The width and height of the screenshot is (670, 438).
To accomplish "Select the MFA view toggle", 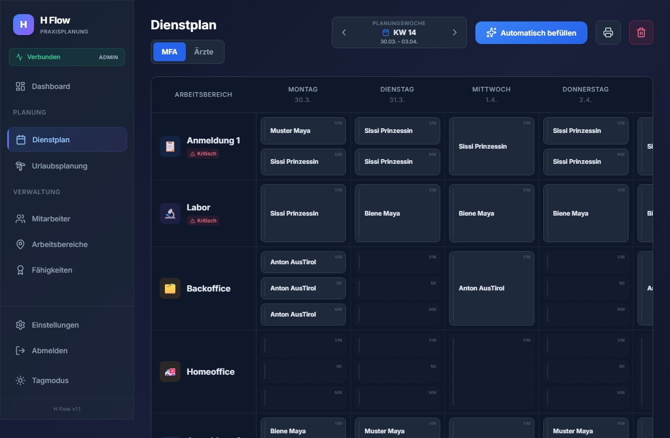I will pyautogui.click(x=169, y=52).
